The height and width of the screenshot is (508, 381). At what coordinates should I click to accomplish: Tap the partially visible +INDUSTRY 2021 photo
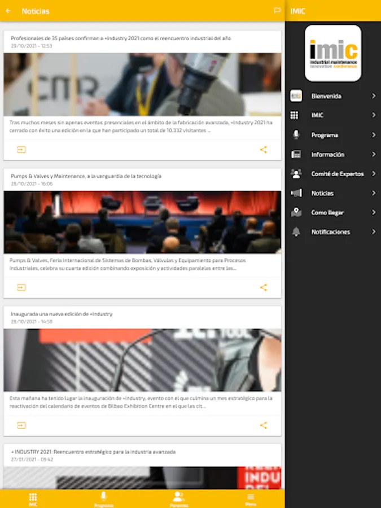click(143, 478)
